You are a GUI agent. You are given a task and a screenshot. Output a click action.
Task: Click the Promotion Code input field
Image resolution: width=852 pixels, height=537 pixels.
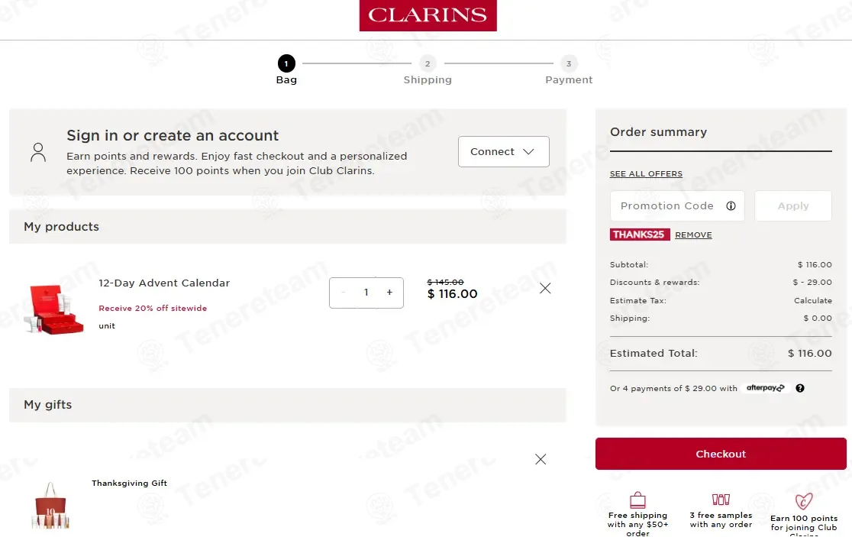pos(668,206)
